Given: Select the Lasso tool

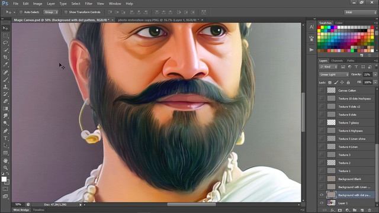Looking at the screenshot, I should click(x=5, y=43).
